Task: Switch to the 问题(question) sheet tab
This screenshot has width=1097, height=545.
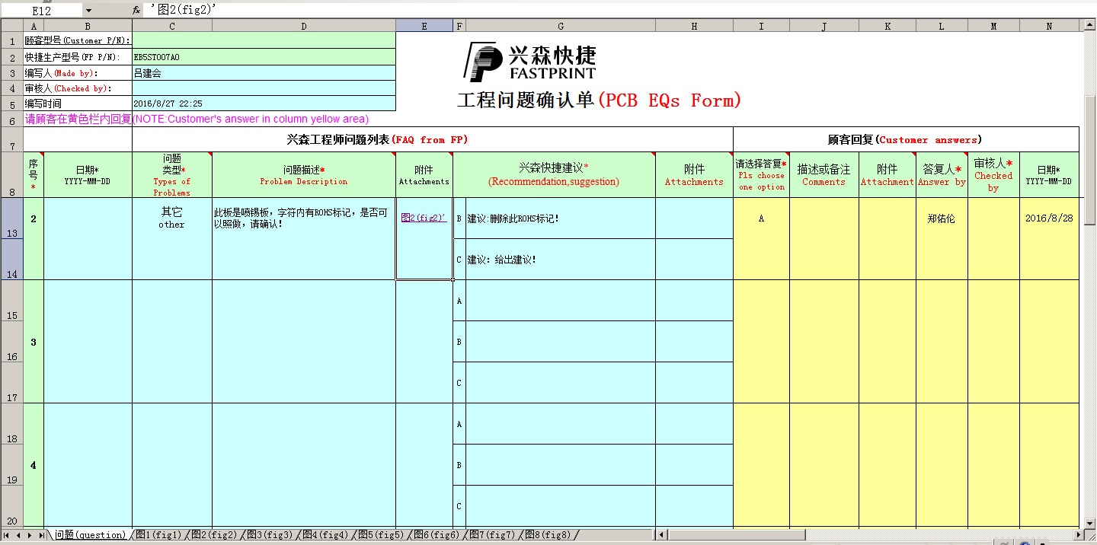Action: pos(90,535)
